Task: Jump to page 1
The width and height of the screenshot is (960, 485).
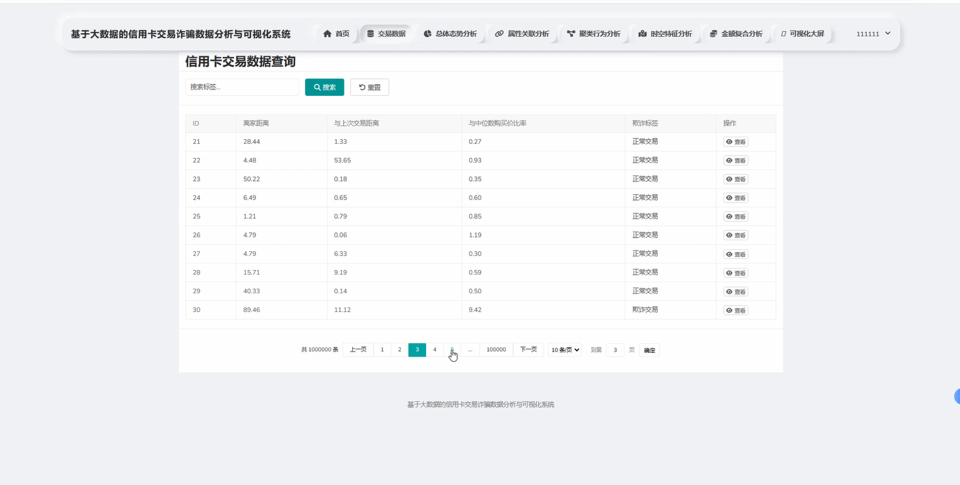Action: (382, 350)
